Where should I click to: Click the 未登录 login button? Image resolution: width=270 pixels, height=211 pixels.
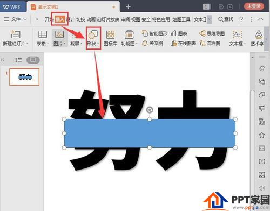254,6
